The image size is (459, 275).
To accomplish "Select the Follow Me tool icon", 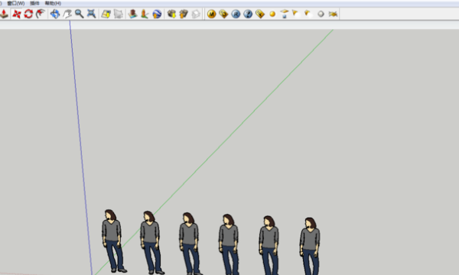I will pos(41,14).
